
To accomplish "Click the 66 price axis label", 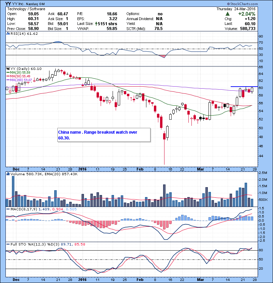I will pyautogui.click(x=261, y=67).
